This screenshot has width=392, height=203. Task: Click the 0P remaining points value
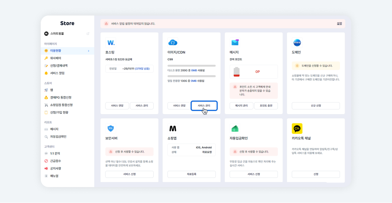257,72
